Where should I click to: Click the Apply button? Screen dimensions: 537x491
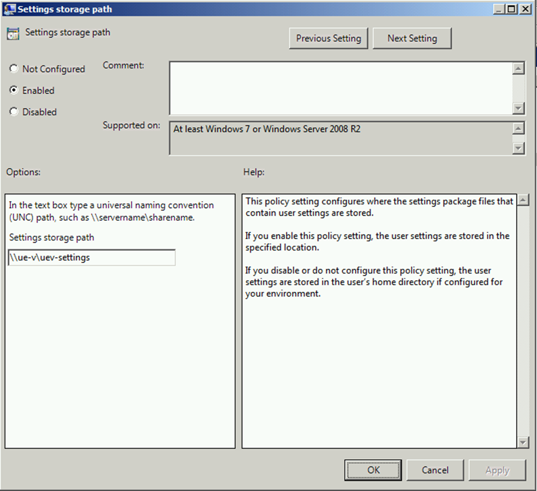click(497, 470)
